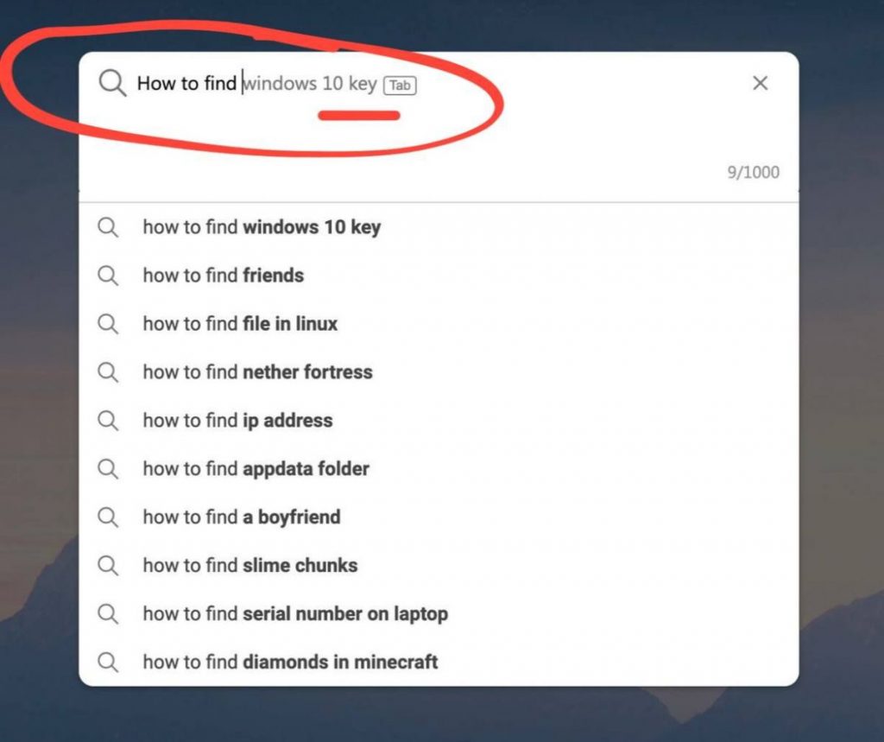Pick 'how to find slime chunks'
This screenshot has height=742, width=884.
point(439,565)
